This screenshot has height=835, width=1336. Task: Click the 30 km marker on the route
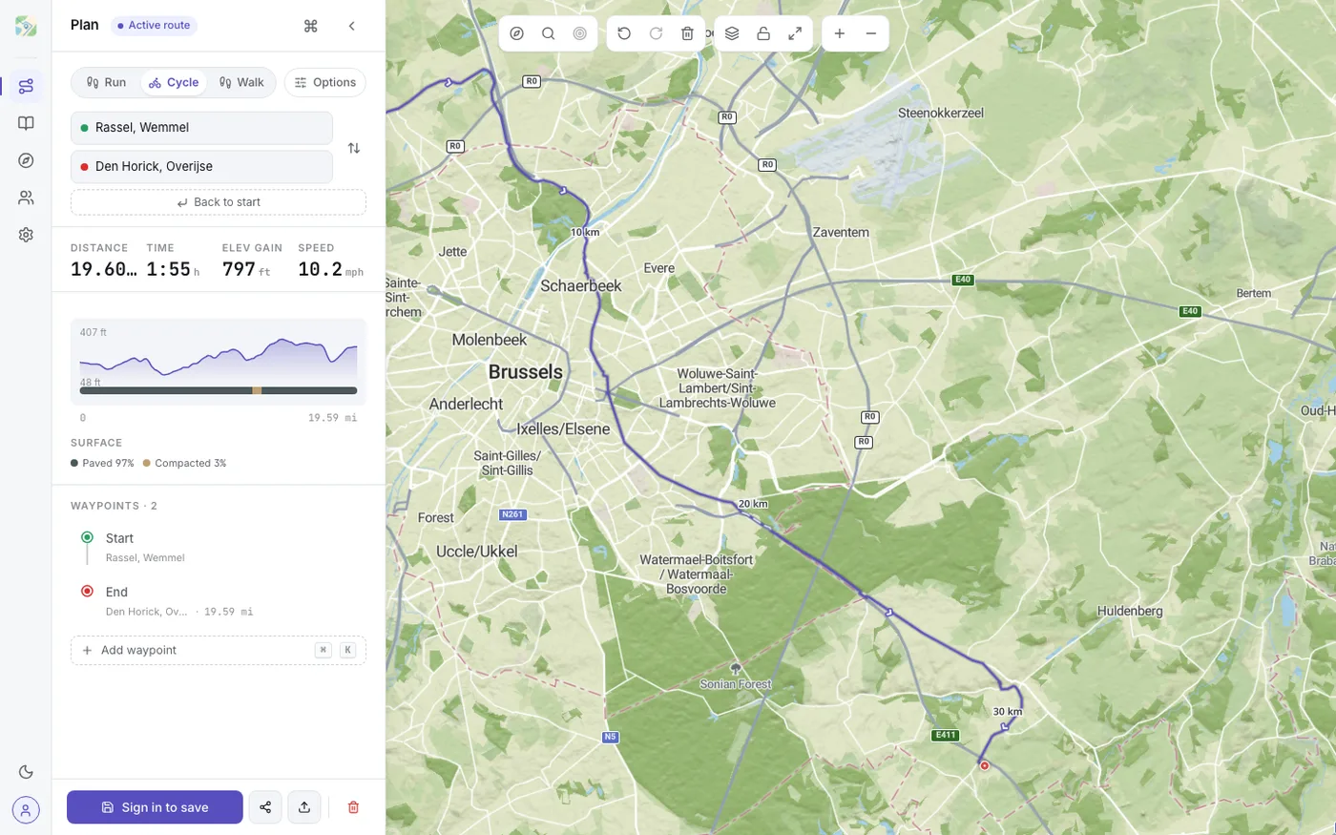(x=1008, y=712)
